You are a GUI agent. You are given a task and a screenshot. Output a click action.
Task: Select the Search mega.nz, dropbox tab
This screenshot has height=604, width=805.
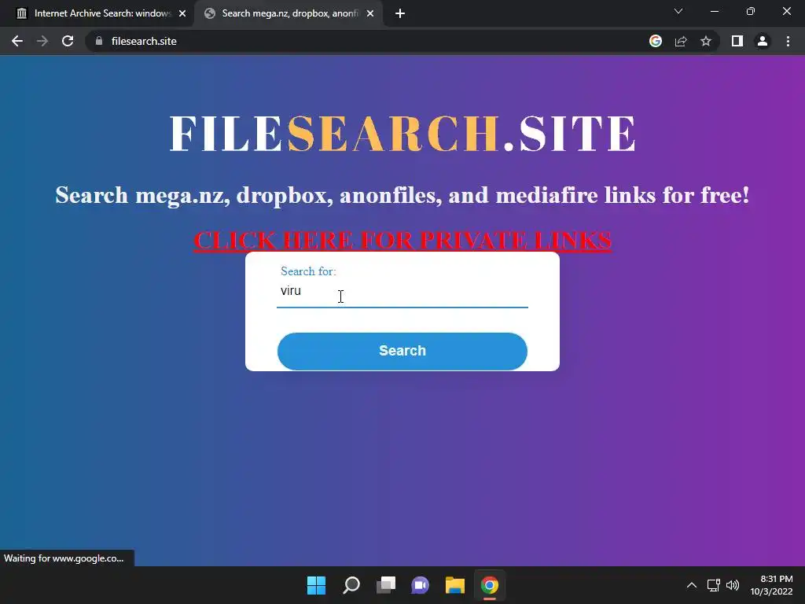pos(288,13)
